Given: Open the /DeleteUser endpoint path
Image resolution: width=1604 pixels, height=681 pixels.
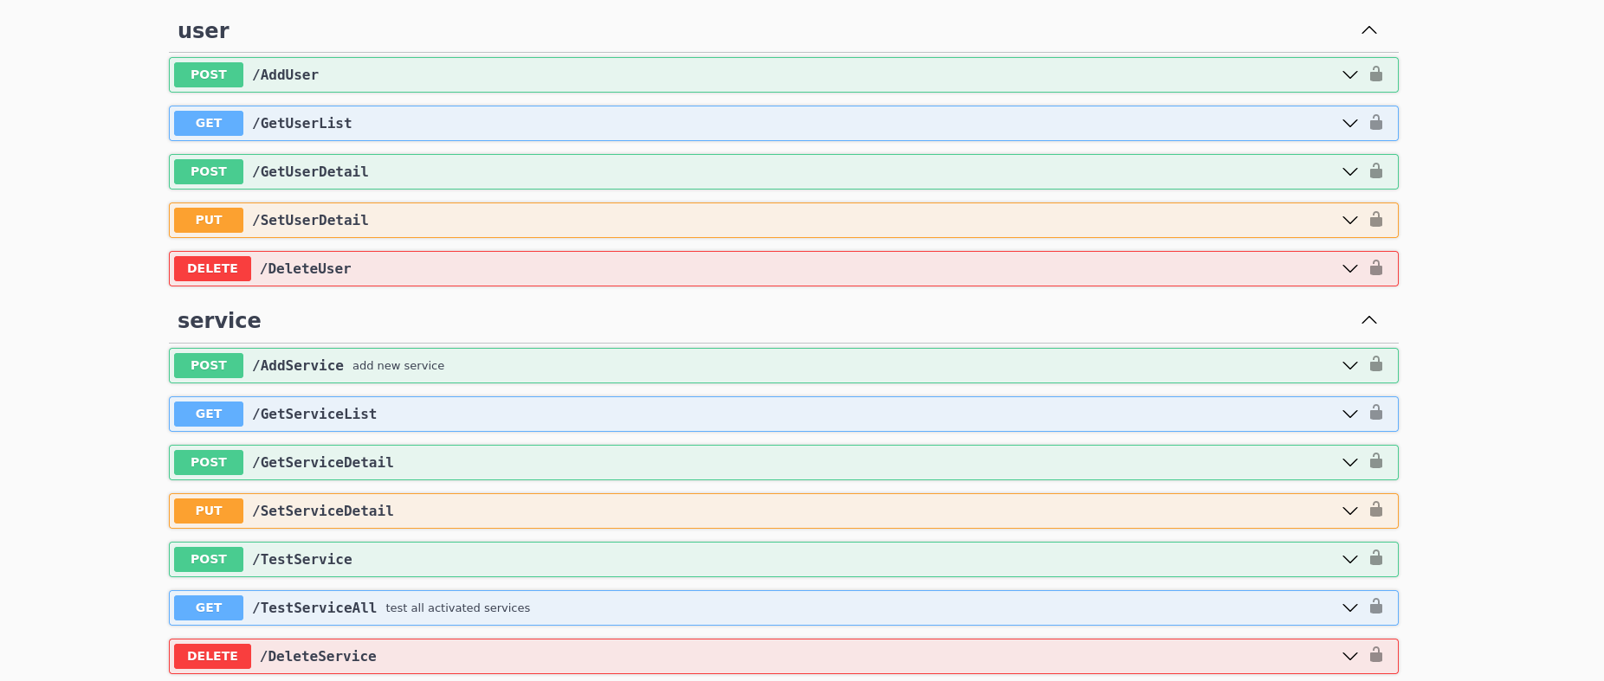Looking at the screenshot, I should [x=306, y=269].
